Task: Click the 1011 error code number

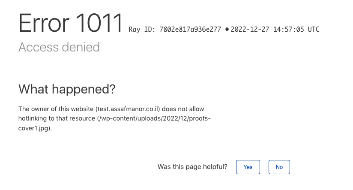Action: (99, 23)
